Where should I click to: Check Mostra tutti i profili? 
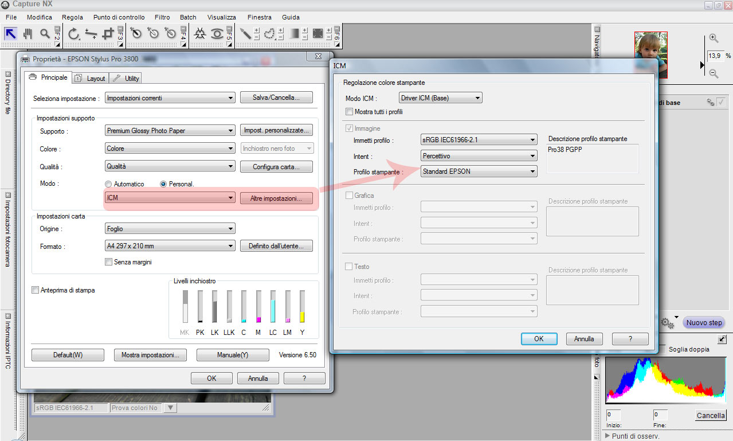pyautogui.click(x=350, y=112)
